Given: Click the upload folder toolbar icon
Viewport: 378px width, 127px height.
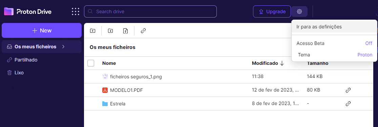Looking at the screenshot, I should tap(110, 31).
